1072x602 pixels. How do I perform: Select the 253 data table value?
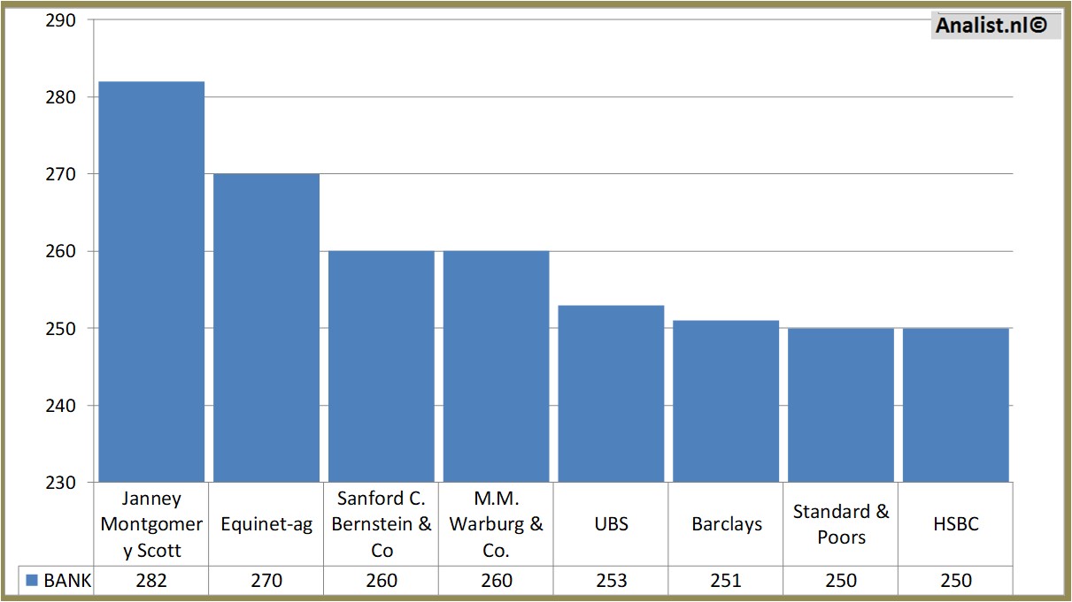pyautogui.click(x=611, y=581)
